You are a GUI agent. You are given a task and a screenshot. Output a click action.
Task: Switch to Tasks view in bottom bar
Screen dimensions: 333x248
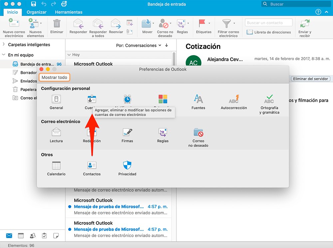click(x=44, y=235)
